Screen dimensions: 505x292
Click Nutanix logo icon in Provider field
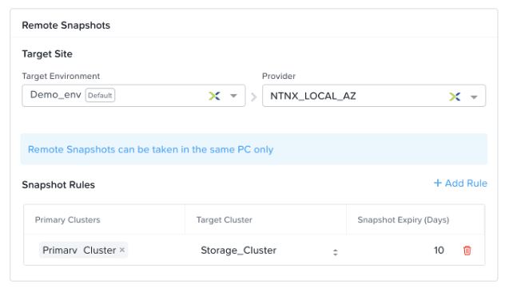pos(455,97)
